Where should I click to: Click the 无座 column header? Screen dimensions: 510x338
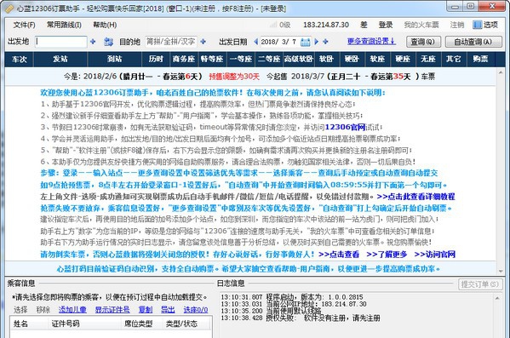pyautogui.click(x=428, y=59)
